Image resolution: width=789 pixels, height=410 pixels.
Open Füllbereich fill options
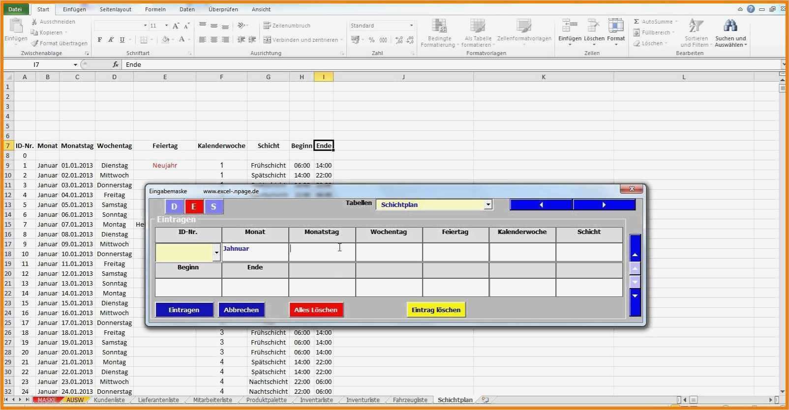pyautogui.click(x=653, y=32)
